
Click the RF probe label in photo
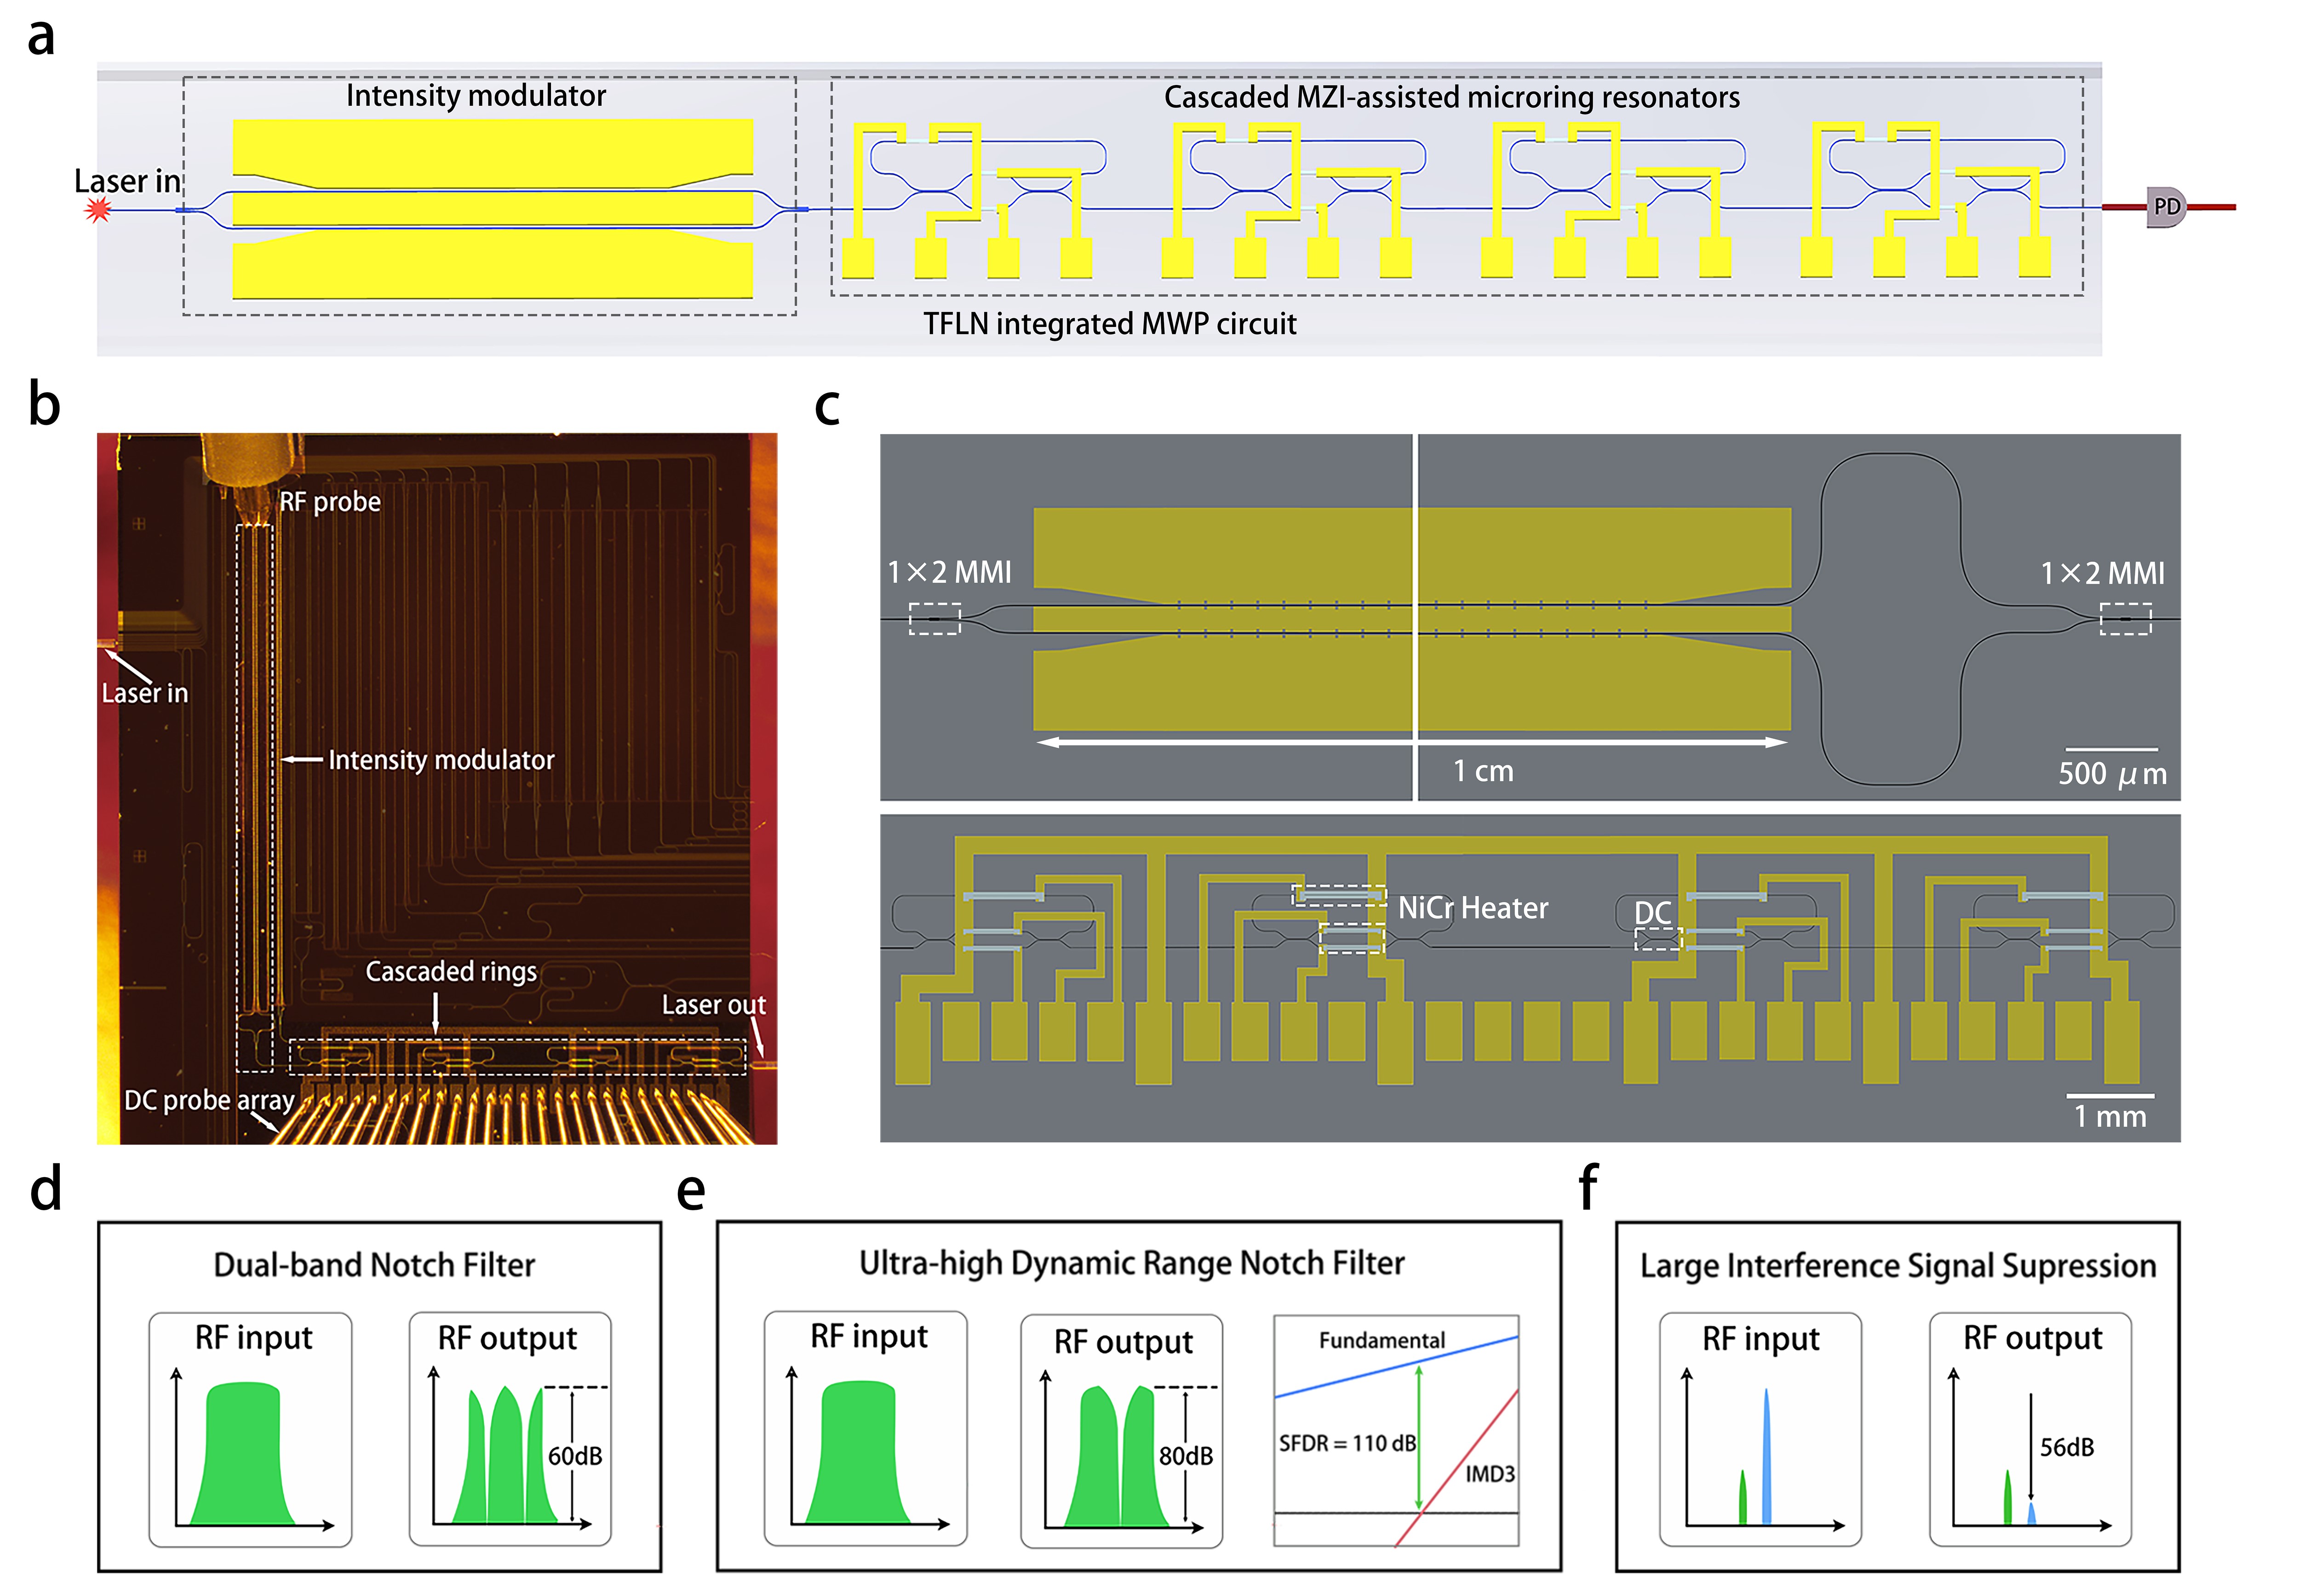(x=330, y=502)
